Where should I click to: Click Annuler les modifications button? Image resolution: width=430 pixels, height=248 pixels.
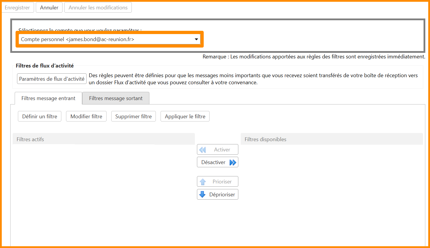98,8
